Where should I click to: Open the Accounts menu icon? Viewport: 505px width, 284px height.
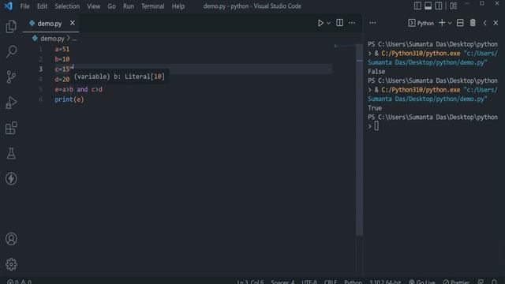[11, 239]
